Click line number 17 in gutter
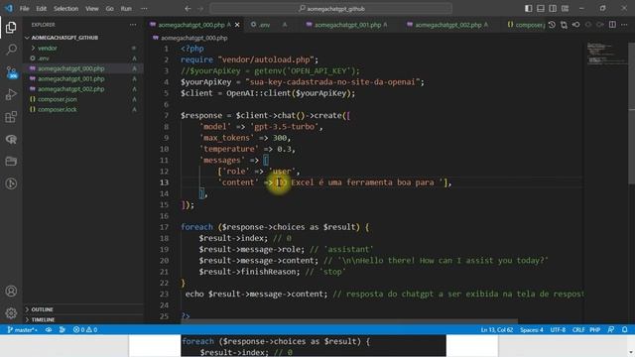 pos(164,227)
